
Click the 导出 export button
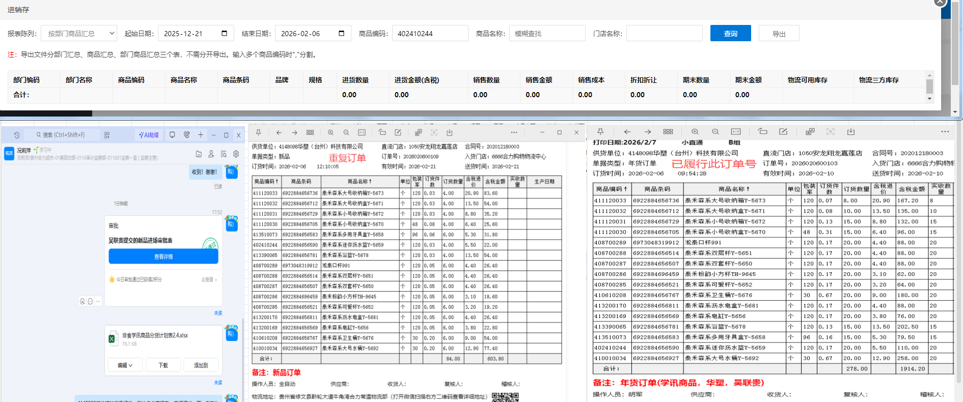coord(779,34)
